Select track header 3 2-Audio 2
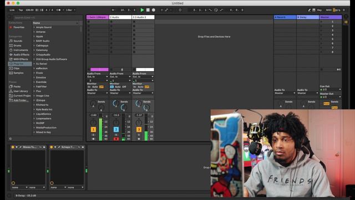Viewport: 355px width, 200px height. 143,17
